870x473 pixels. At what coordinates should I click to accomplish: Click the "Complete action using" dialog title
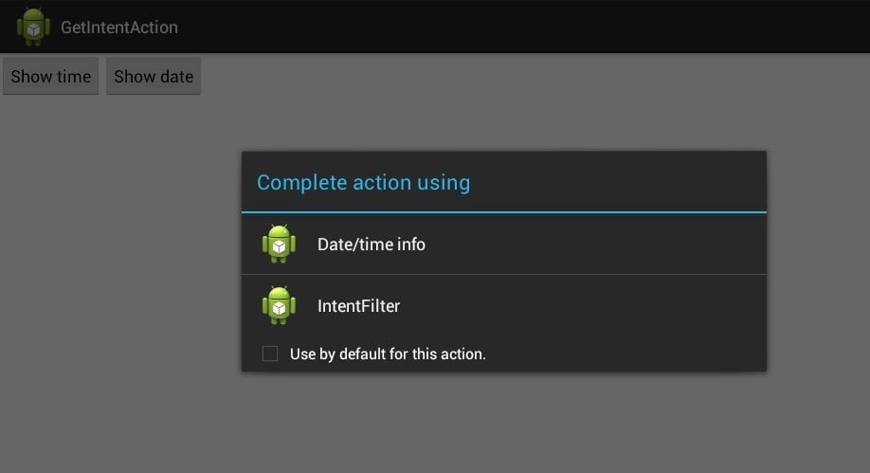[363, 183]
